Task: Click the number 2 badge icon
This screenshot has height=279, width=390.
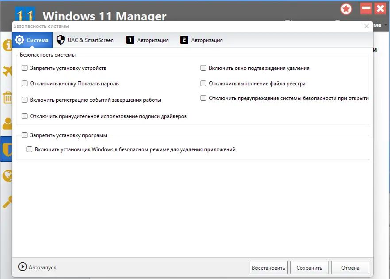Action: pyautogui.click(x=184, y=40)
